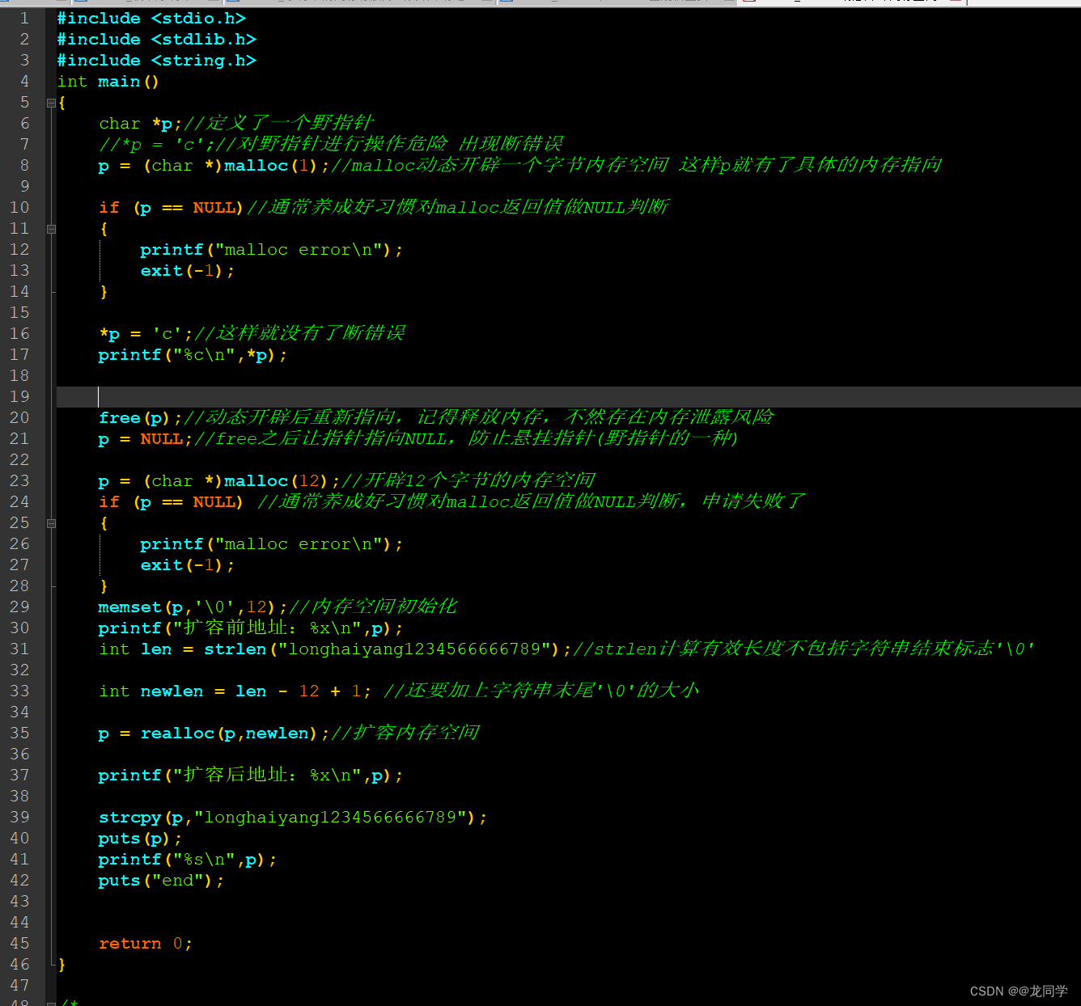Click 'if (p == NULL)' on line 10
Viewport: 1081px width, 1006px height.
tap(171, 207)
